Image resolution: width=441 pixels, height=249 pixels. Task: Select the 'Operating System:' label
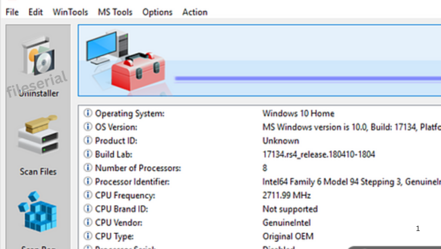point(130,114)
